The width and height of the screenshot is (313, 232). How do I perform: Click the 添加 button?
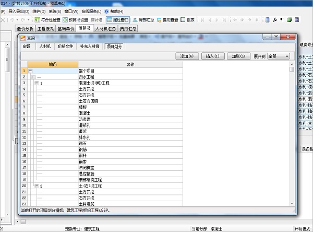186,56
